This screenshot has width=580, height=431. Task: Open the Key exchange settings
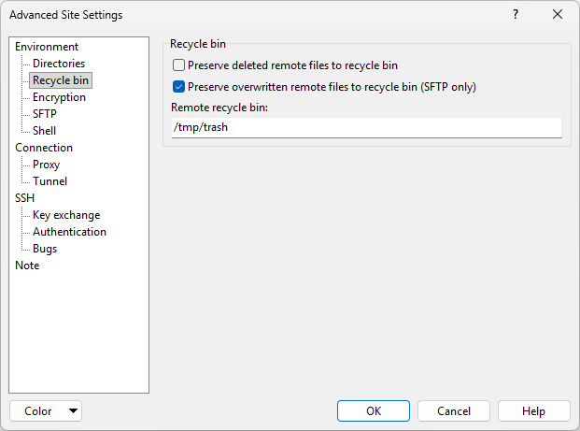pos(66,215)
